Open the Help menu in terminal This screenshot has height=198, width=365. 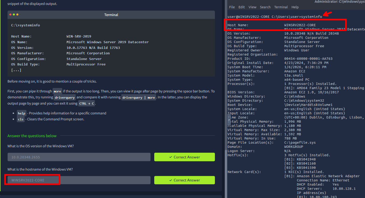(295, 7)
